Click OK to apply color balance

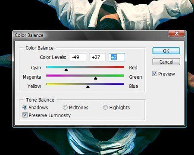coord(166,51)
